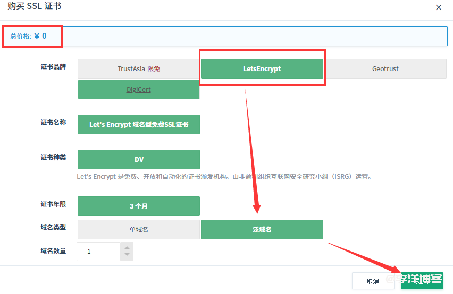The width and height of the screenshot is (453, 294).
Task: Click the 证书品牌 field label
Action: pyautogui.click(x=53, y=67)
